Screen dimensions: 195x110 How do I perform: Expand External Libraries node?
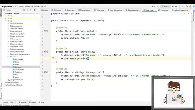coord(3,82)
